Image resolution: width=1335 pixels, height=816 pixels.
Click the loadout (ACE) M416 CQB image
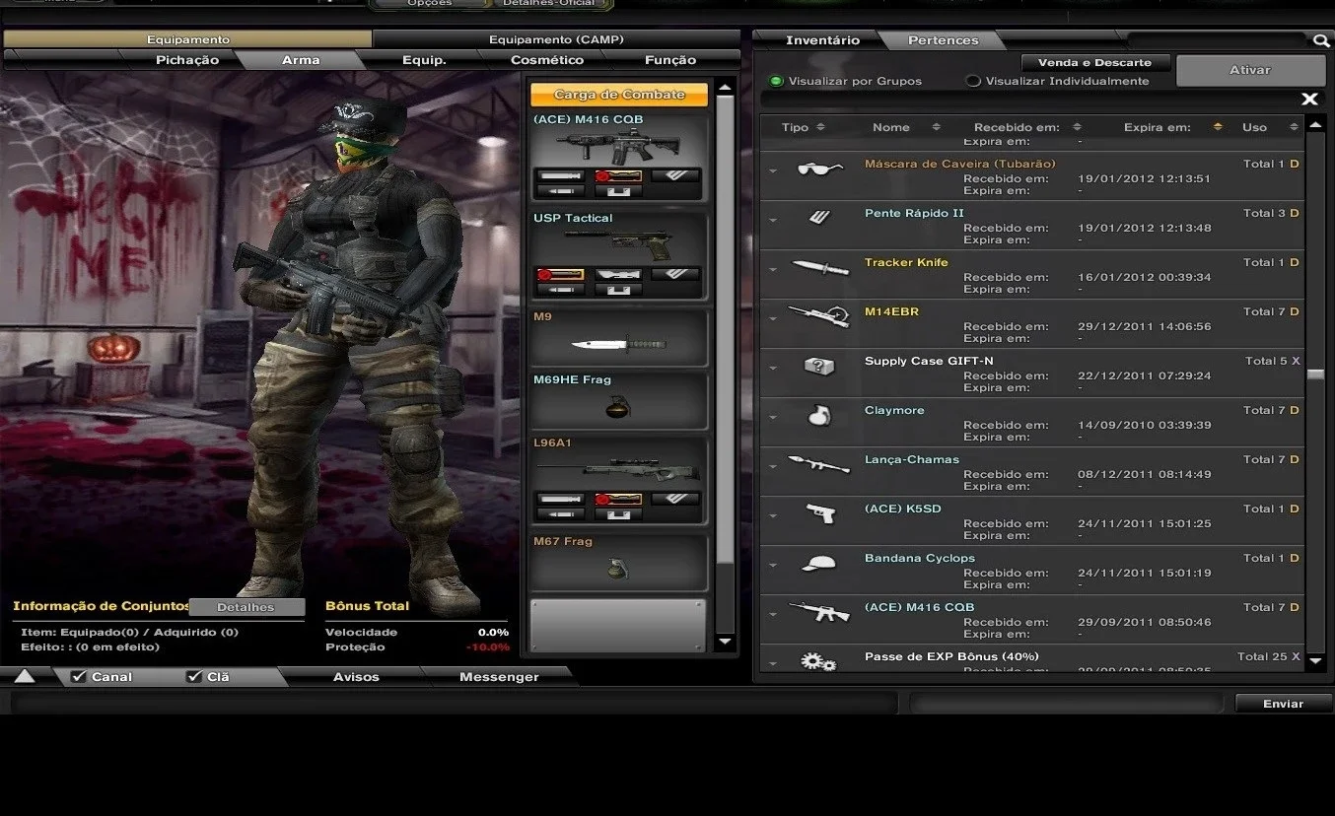point(619,148)
